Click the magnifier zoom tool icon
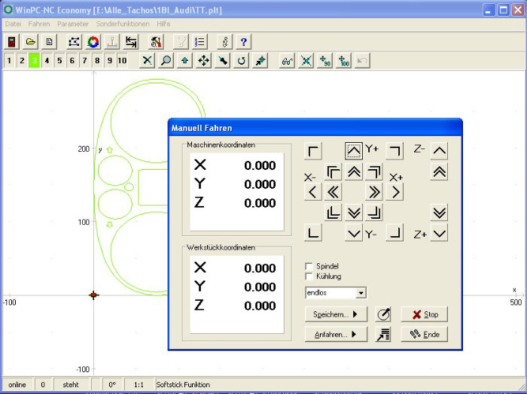 click(166, 60)
